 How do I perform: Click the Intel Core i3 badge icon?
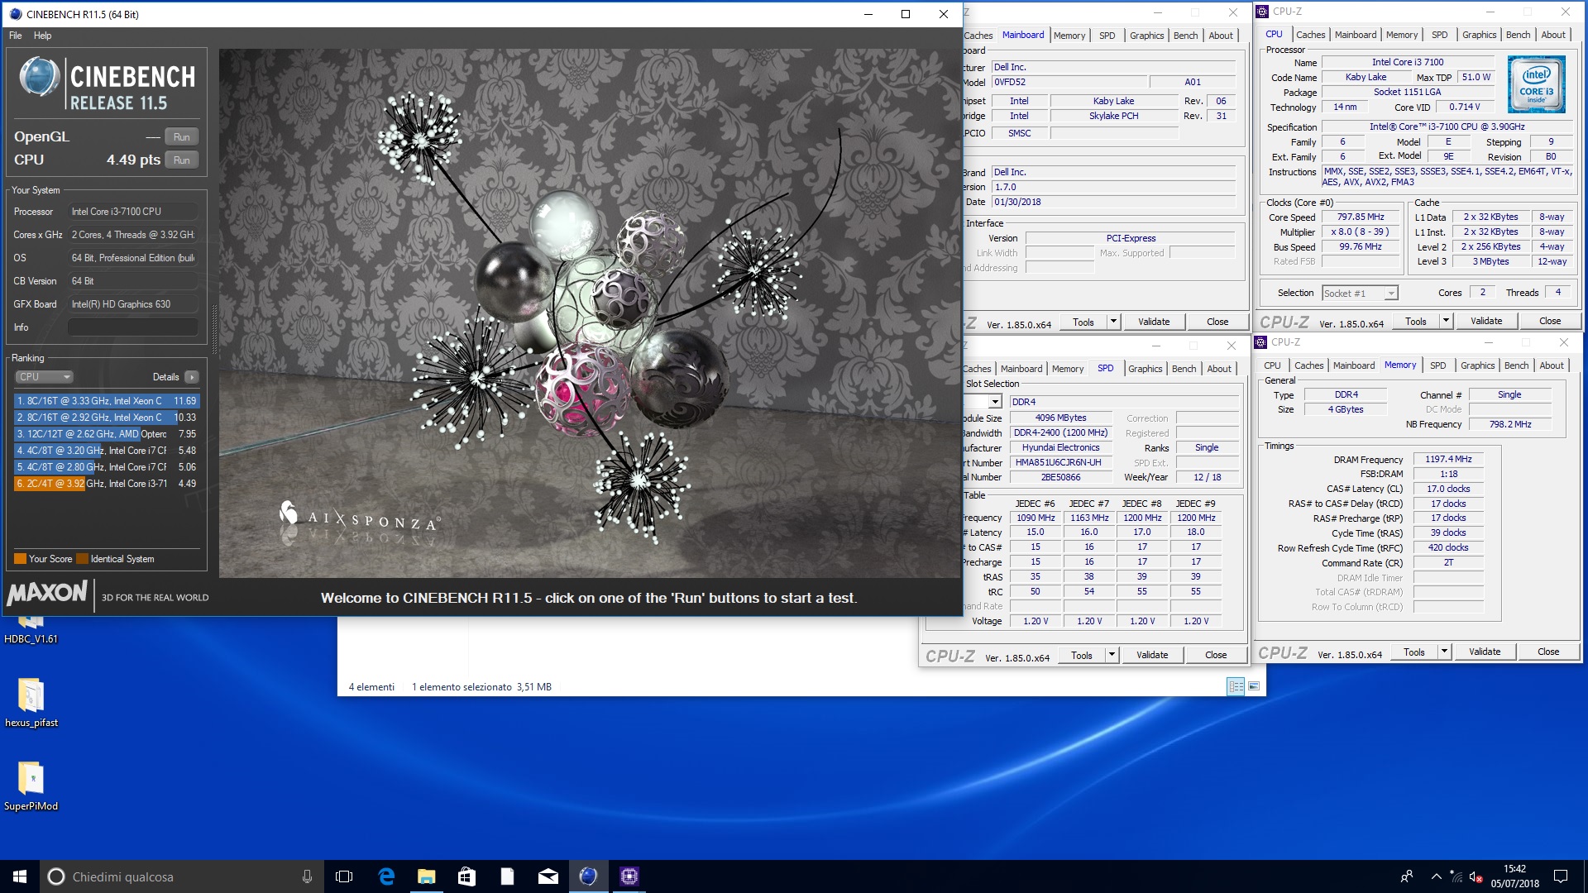pyautogui.click(x=1536, y=84)
